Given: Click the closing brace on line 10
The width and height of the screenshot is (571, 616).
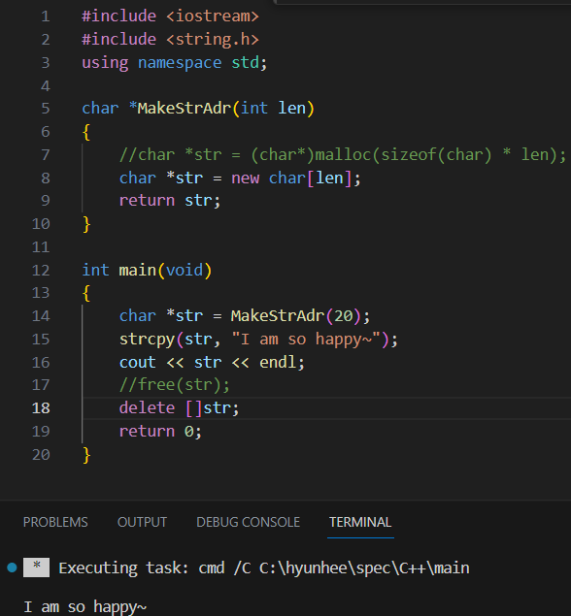Looking at the screenshot, I should 86,224.
